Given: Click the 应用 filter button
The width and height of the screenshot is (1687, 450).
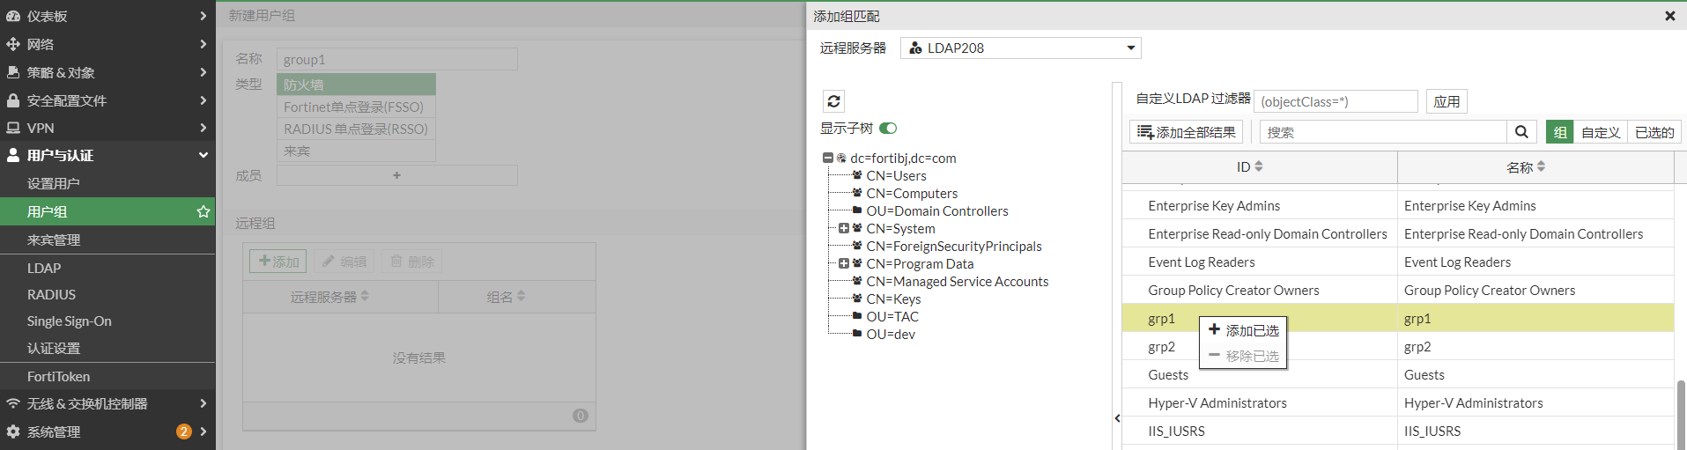Looking at the screenshot, I should coord(1446,101).
